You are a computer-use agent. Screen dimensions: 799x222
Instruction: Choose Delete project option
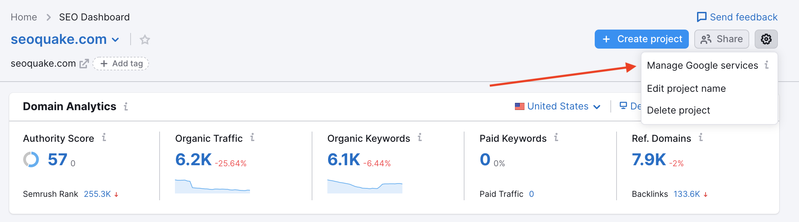tap(678, 110)
